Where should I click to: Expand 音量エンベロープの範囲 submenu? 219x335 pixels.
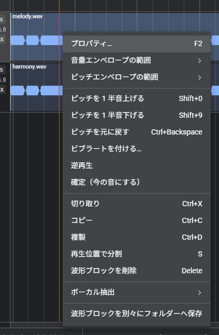click(x=137, y=61)
